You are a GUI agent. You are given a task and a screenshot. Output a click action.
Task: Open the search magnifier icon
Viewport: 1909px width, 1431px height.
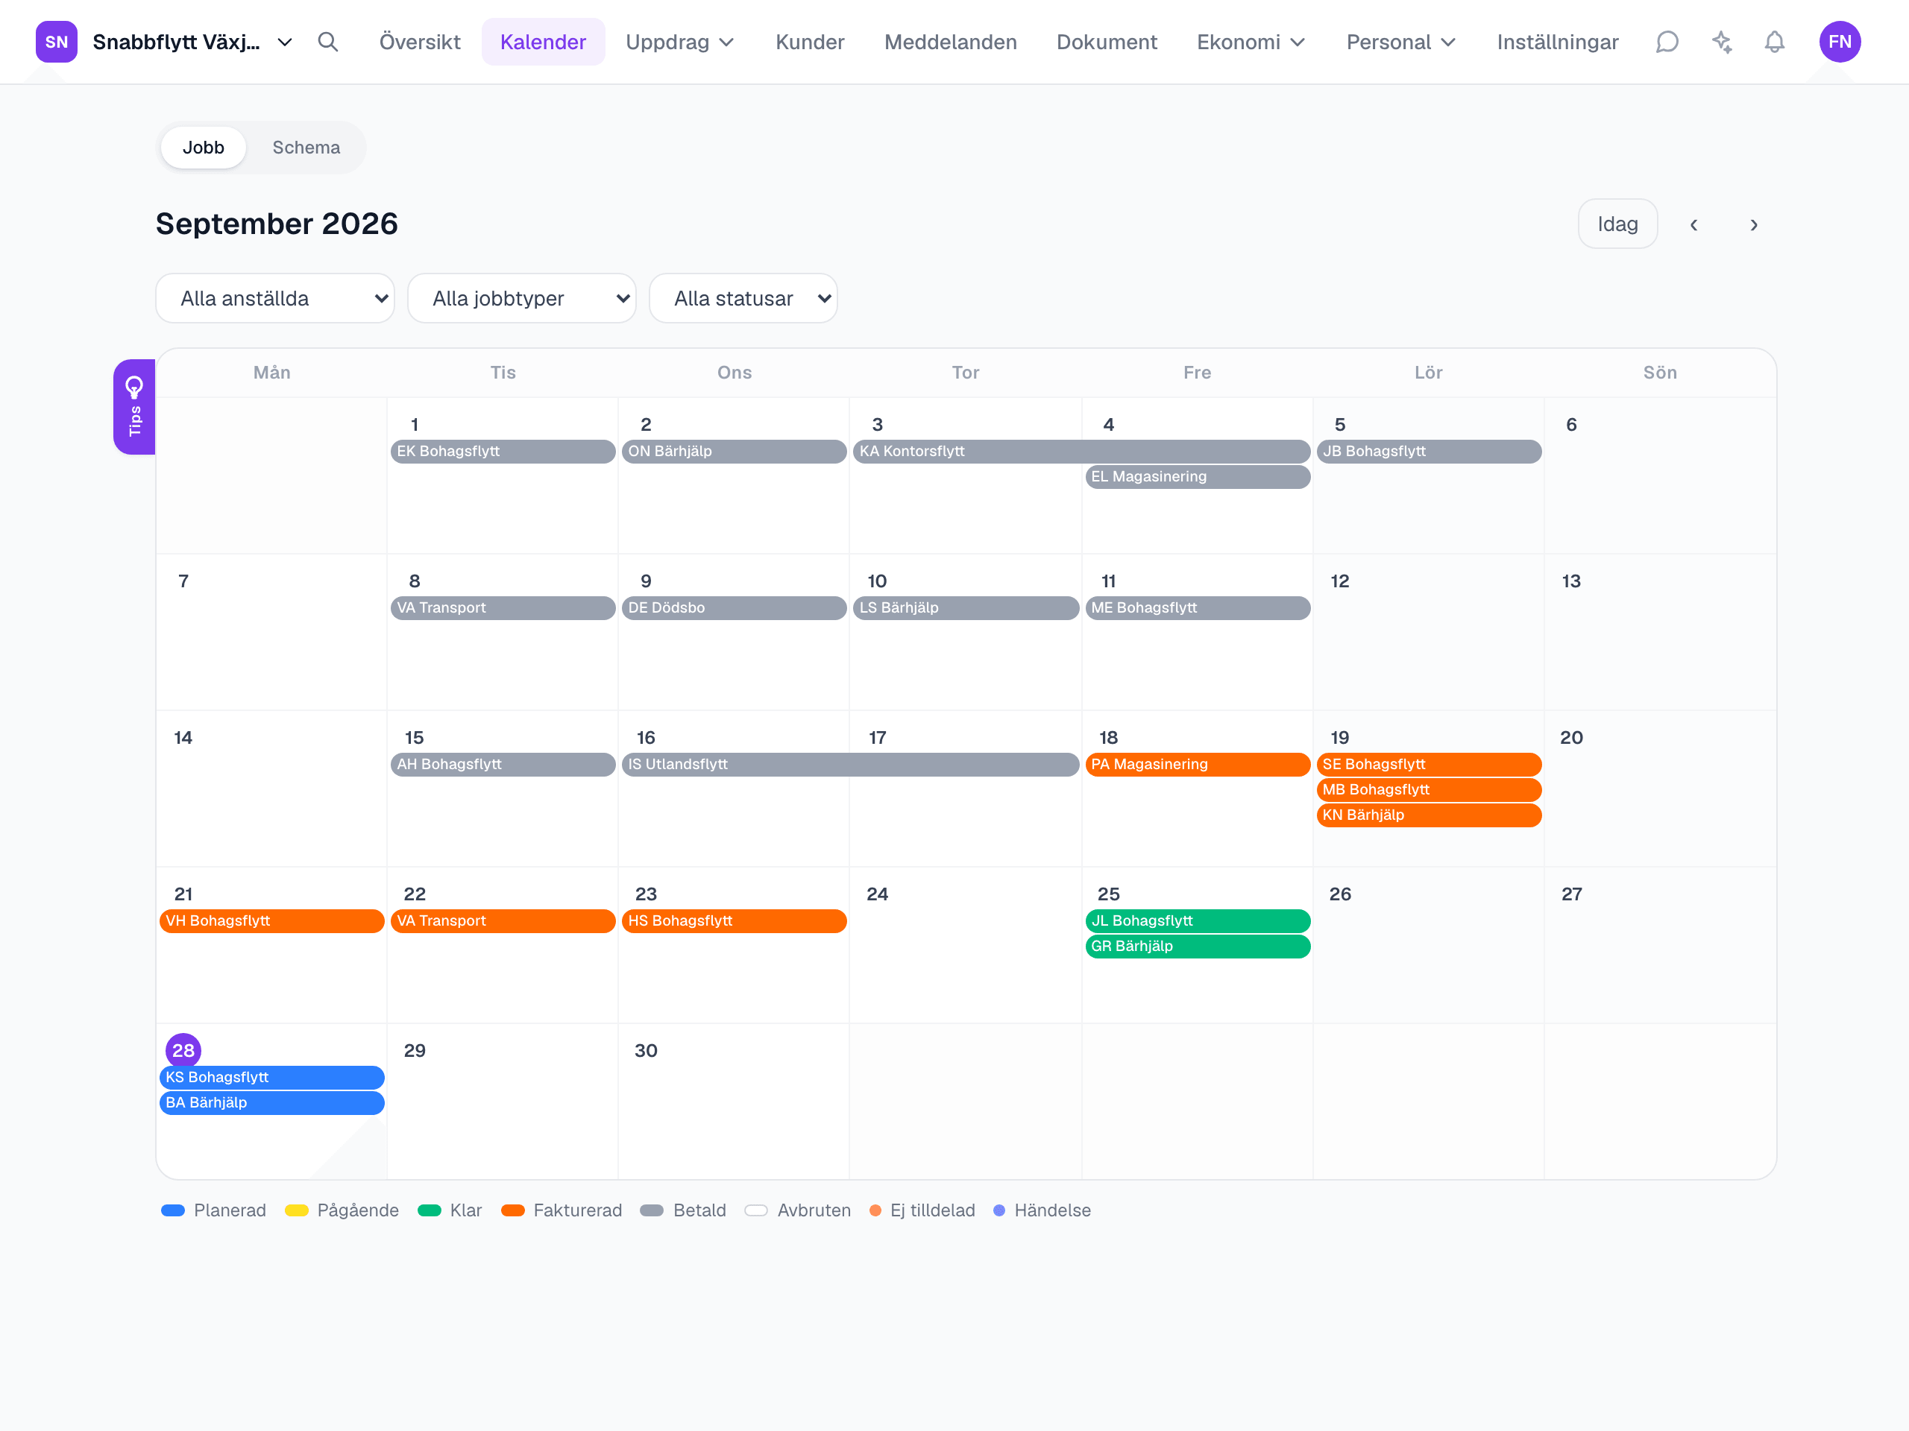pyautogui.click(x=328, y=42)
